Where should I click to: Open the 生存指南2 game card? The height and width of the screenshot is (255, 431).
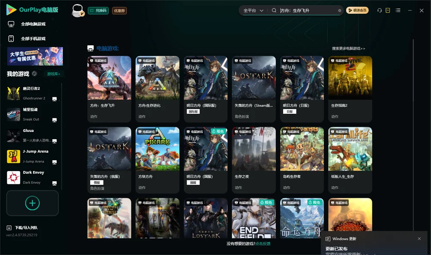350,89
